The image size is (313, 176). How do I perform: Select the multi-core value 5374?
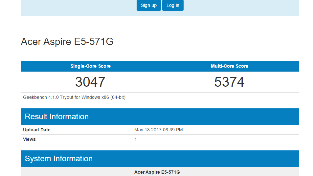point(229,82)
